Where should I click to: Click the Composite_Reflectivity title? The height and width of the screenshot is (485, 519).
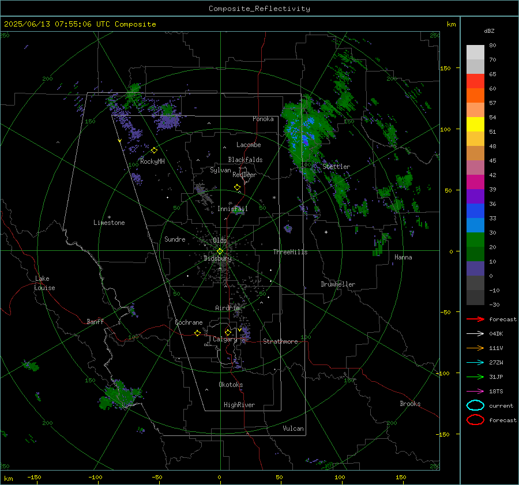pos(259,9)
